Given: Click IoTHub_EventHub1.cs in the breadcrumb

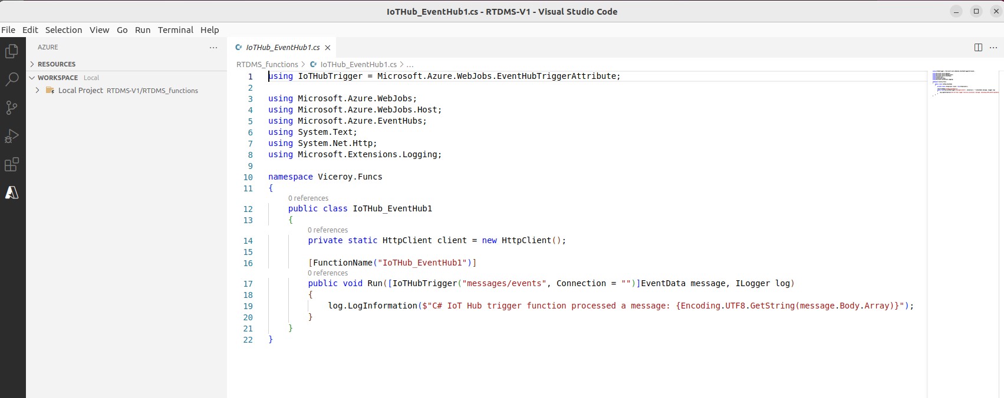Looking at the screenshot, I should click(358, 65).
